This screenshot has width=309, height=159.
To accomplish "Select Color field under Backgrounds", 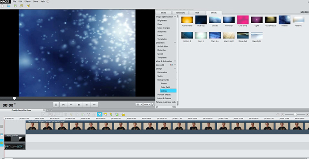I will click(x=165, y=87).
